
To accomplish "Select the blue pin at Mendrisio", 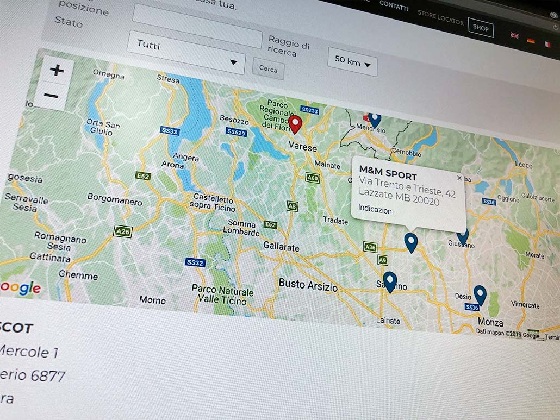I will pos(375,121).
